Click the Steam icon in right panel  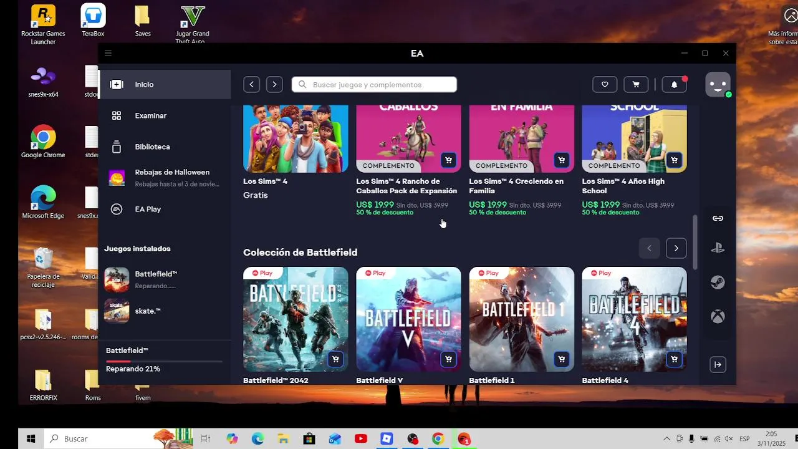click(x=718, y=282)
